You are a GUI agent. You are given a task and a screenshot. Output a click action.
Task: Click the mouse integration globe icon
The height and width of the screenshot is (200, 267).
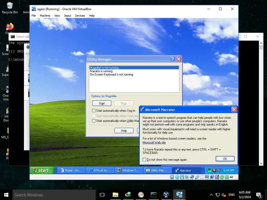click(222, 177)
